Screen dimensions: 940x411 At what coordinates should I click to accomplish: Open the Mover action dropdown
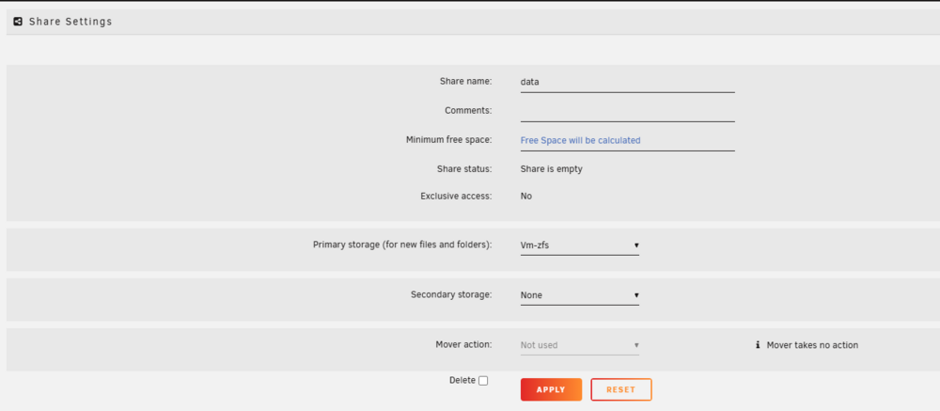[580, 345]
